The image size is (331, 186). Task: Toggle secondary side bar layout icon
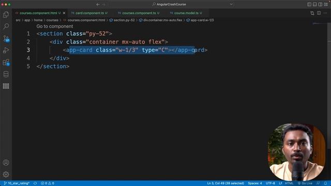[320, 5]
